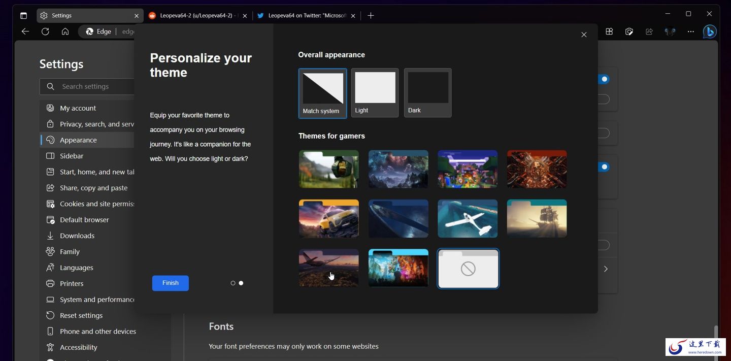Click the Finish button
This screenshot has width=731, height=361.
[171, 283]
